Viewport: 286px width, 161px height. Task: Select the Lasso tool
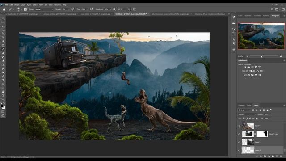coord(3,26)
